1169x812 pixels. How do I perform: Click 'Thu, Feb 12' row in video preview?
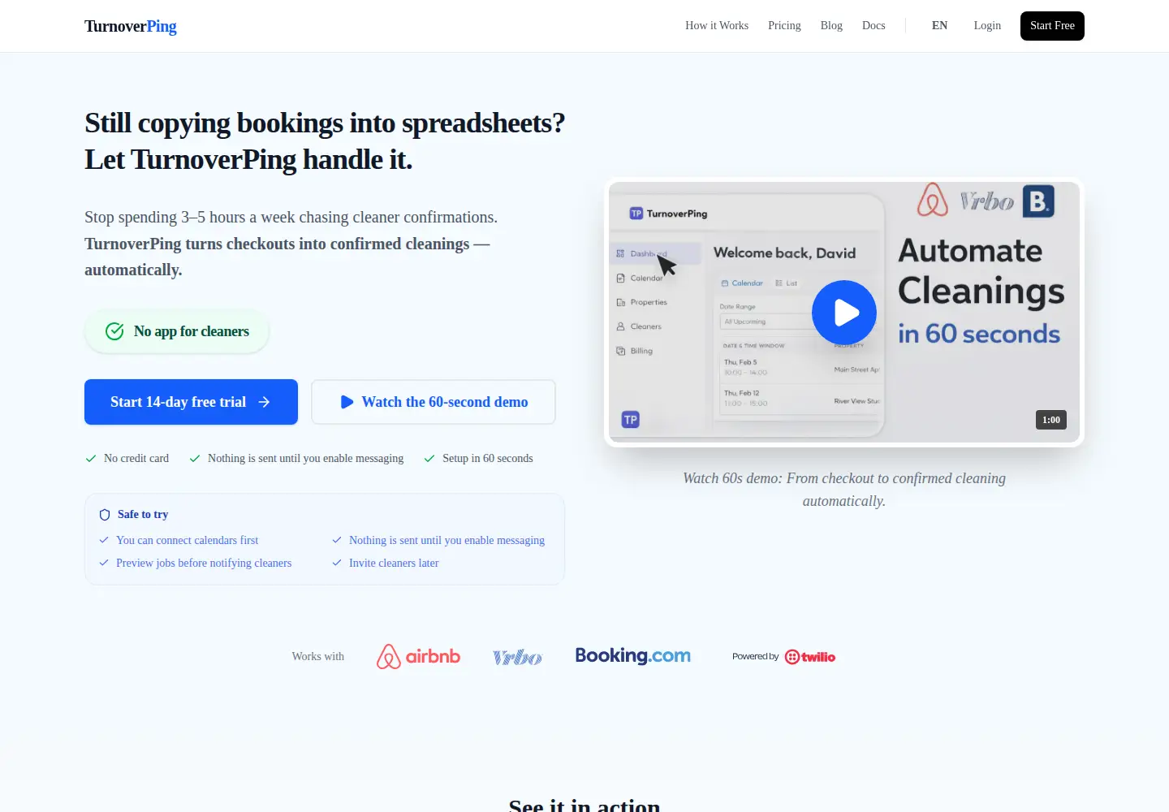(x=800, y=398)
